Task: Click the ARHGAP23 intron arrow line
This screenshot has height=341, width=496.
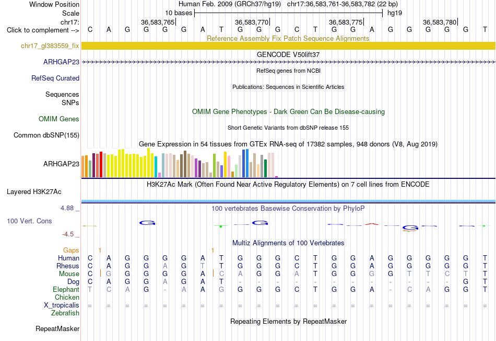Action: point(288,62)
